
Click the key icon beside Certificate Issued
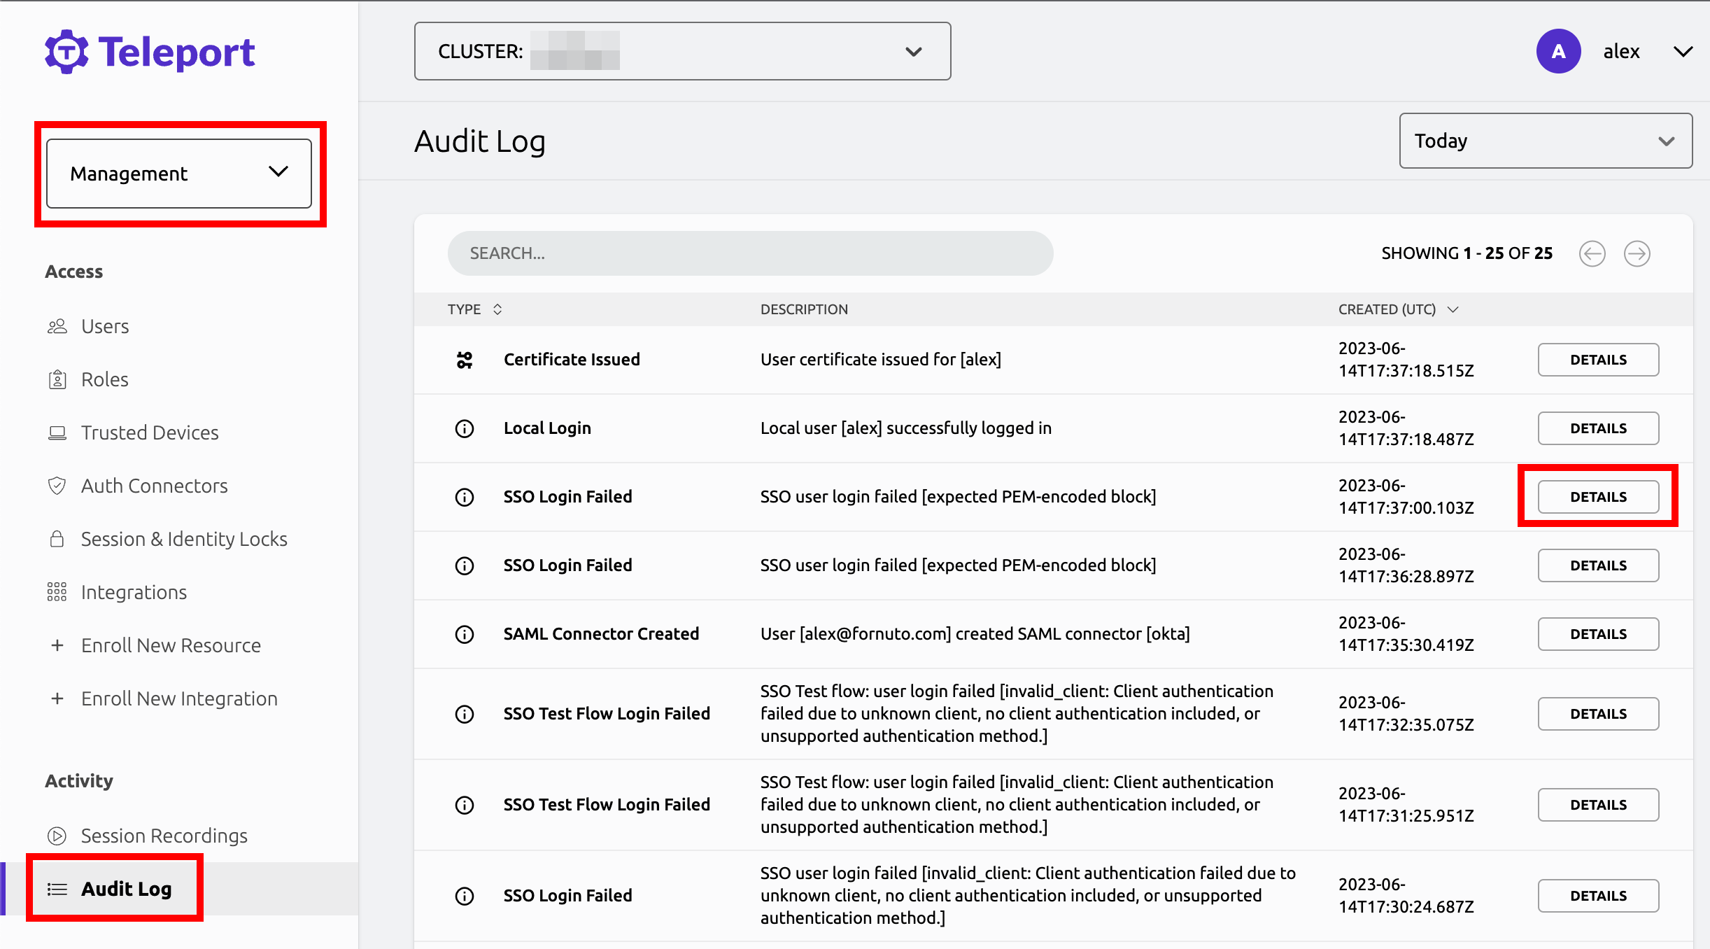(465, 360)
